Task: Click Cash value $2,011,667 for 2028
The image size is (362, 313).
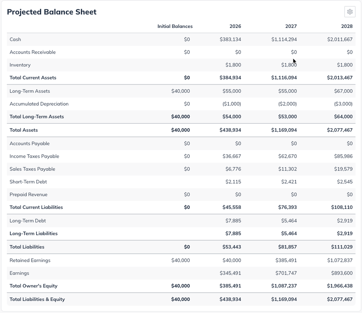Action: pos(340,40)
